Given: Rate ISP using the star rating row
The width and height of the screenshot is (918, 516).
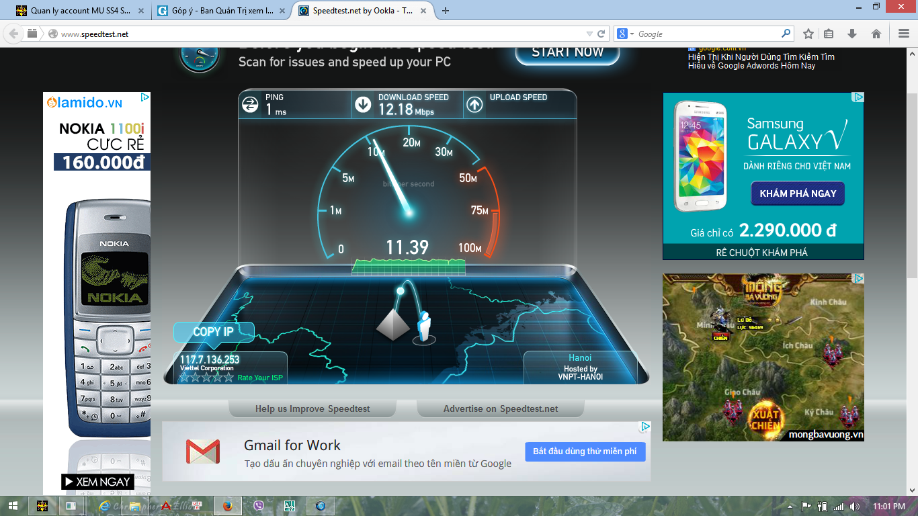Looking at the screenshot, I should 206,377.
